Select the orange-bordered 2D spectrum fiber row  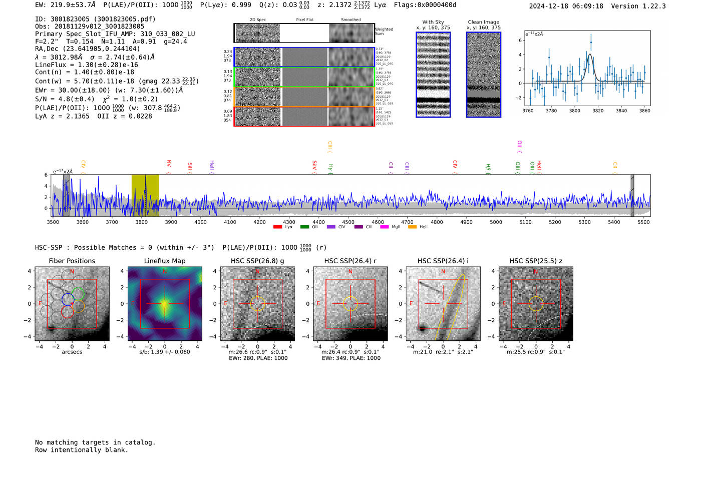click(x=304, y=97)
